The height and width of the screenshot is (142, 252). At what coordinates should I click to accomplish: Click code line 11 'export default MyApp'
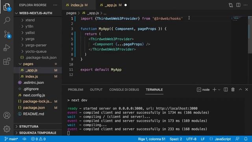pos(101,70)
